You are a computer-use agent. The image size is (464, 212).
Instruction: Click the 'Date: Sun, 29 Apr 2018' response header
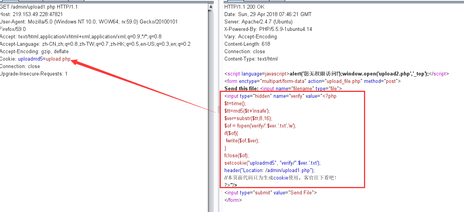268,14
